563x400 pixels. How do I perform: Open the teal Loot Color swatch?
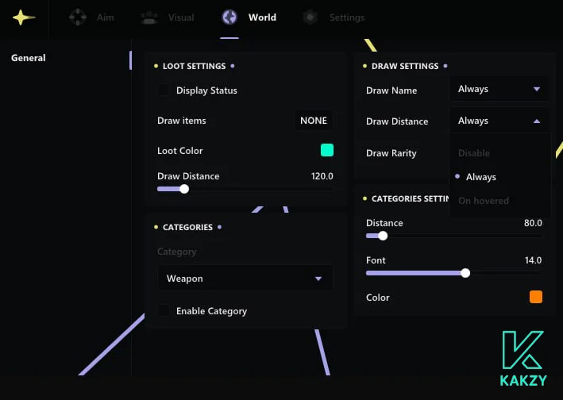click(326, 150)
